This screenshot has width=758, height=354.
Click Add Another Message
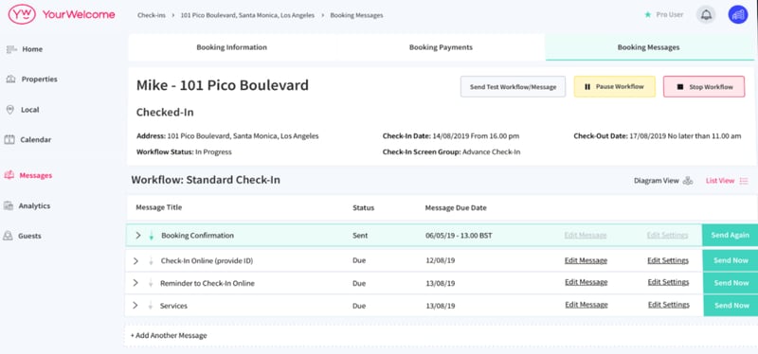[x=169, y=335]
